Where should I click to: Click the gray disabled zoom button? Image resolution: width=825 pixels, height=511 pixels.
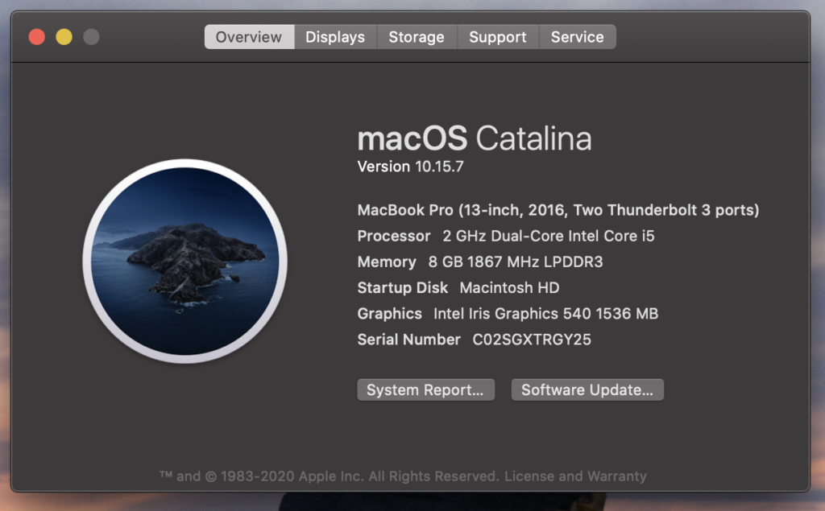(x=91, y=37)
